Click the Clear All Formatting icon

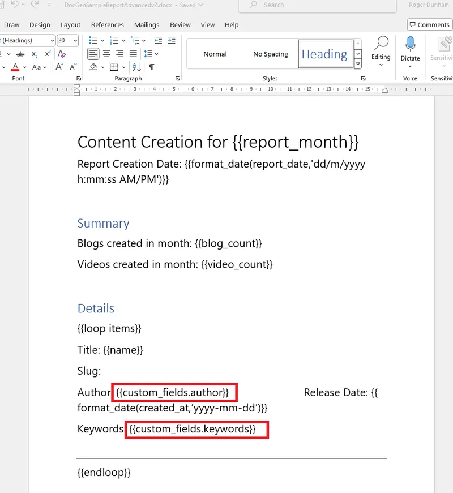(62, 54)
